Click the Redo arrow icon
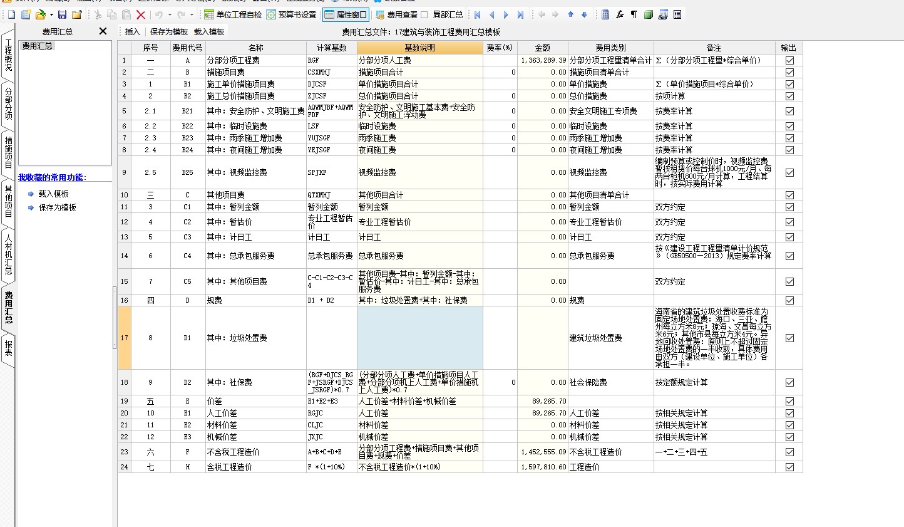Viewport: 904px width, 527px height. pyautogui.click(x=180, y=14)
